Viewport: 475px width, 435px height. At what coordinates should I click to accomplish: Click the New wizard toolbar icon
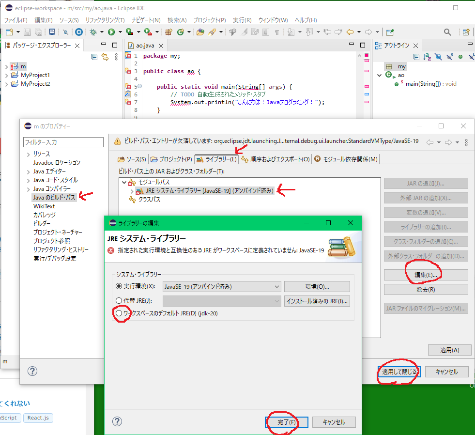(9, 32)
